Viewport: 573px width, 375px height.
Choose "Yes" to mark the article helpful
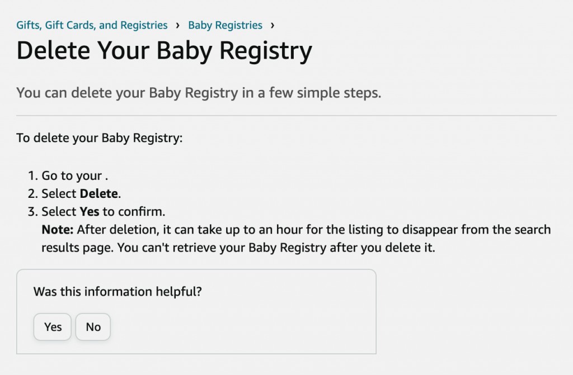[x=51, y=327]
